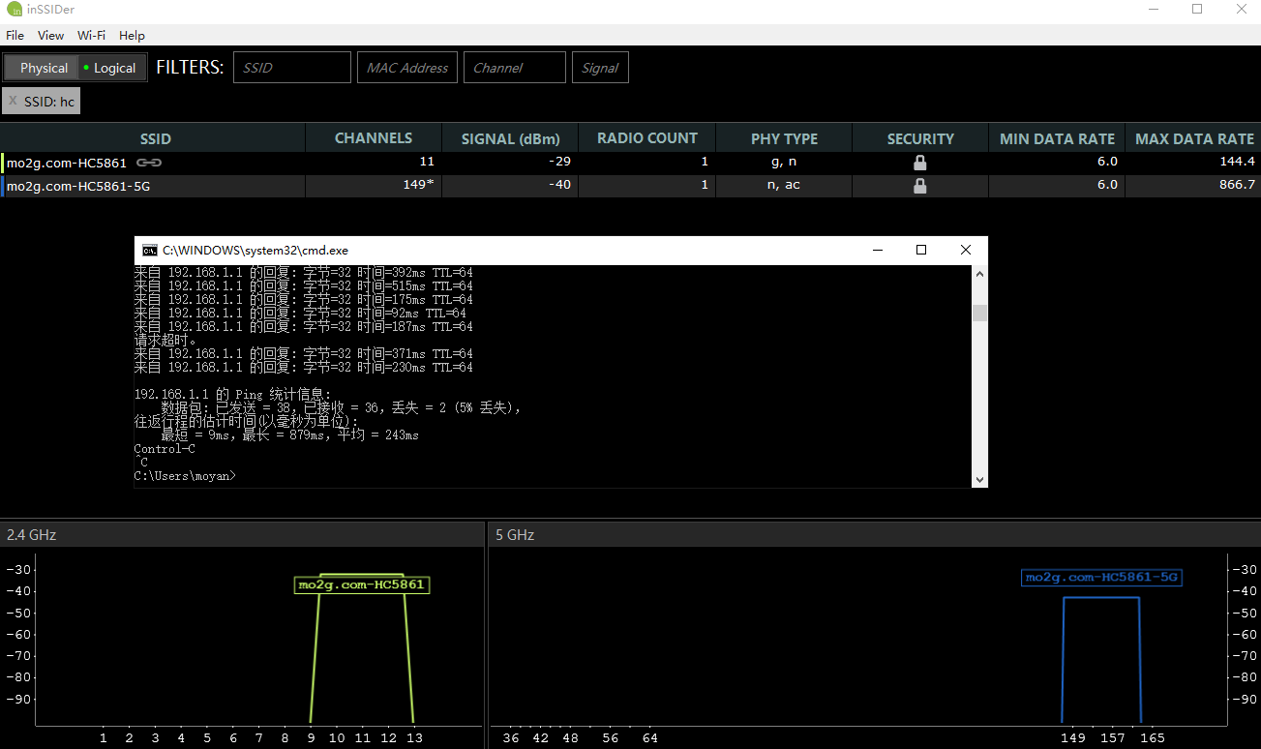
Task: Click the Channel filter field
Action: pos(515,68)
